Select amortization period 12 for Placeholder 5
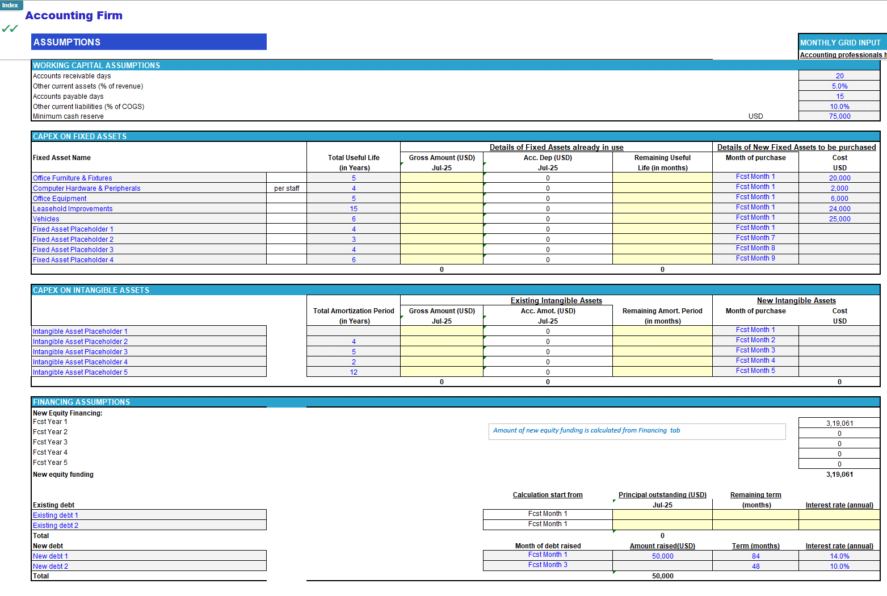Screen dimensions: 887x596 click(354, 372)
